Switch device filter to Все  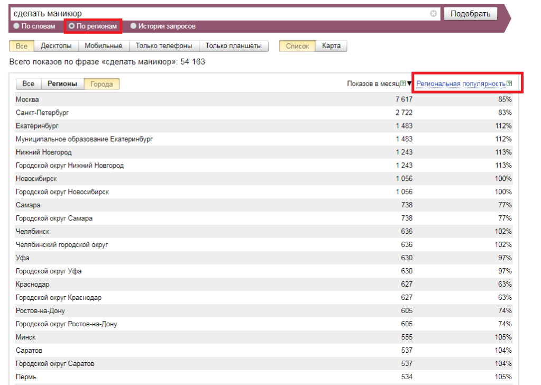coord(21,46)
